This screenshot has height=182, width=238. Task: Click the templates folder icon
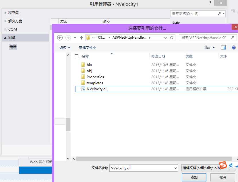point(83,83)
